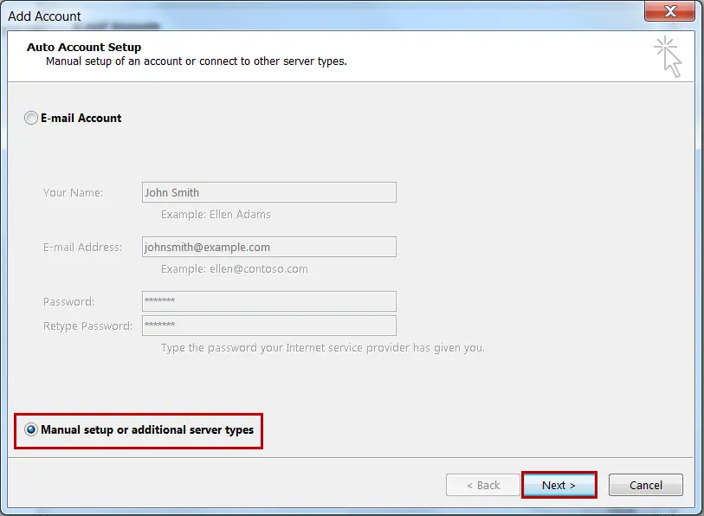Click the Your Name text field
Screen dimensions: 704x516
point(268,192)
